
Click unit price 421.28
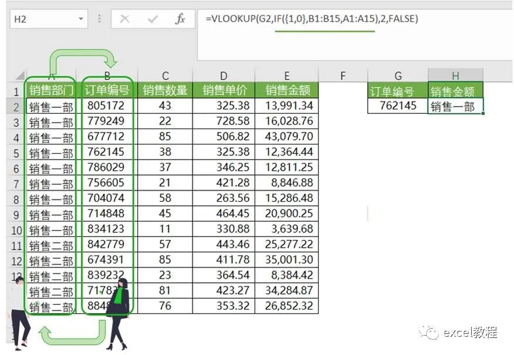click(x=224, y=182)
